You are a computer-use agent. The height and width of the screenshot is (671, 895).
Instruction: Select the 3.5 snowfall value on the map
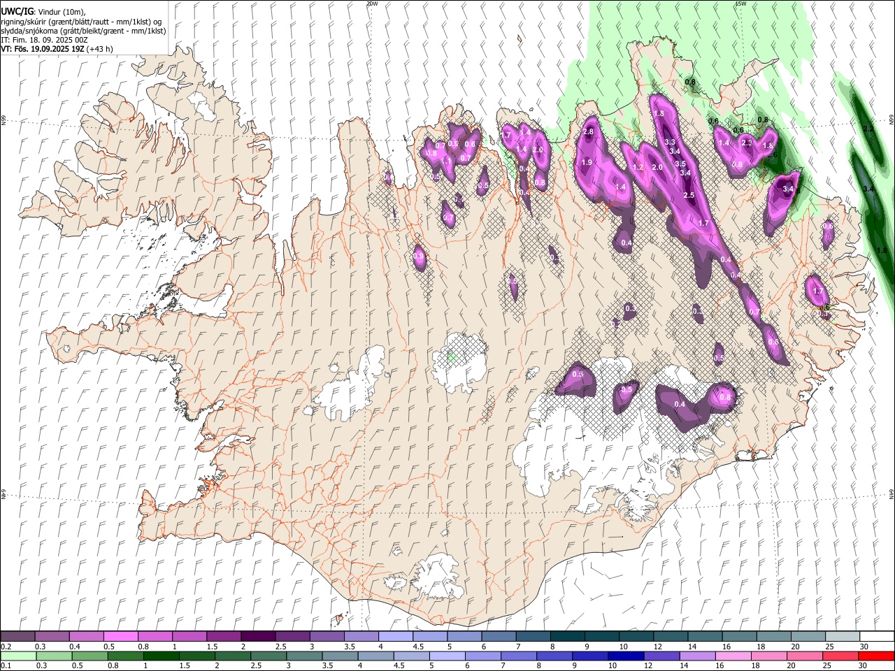point(680,164)
